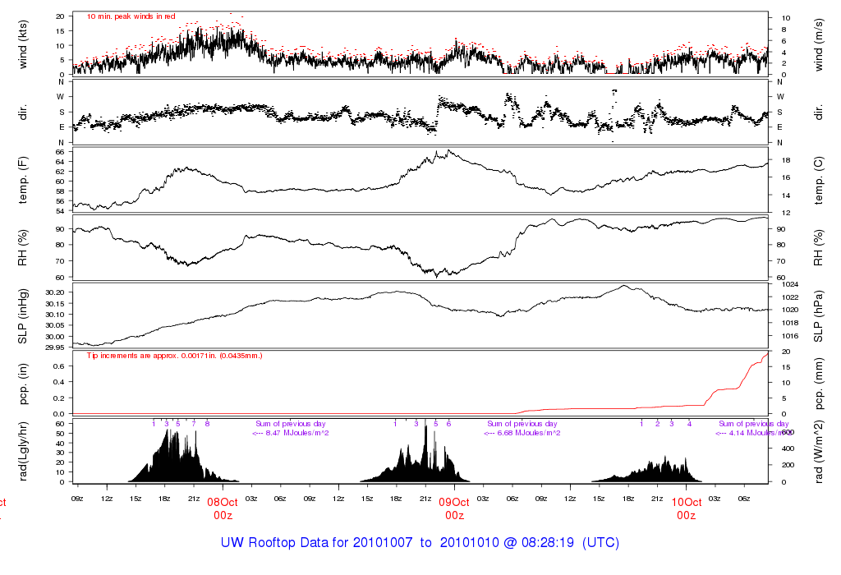
Task: Select the "SLP (inHg)" axis label
Action: pyautogui.click(x=22, y=316)
